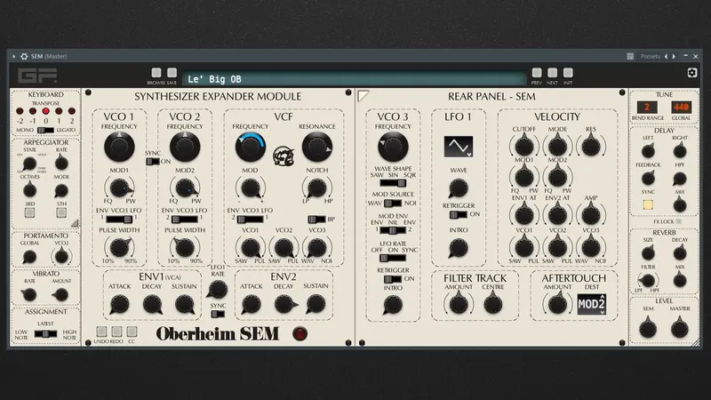This screenshot has width=711, height=400.
Task: Click the BROWSE button
Action: tap(156, 73)
